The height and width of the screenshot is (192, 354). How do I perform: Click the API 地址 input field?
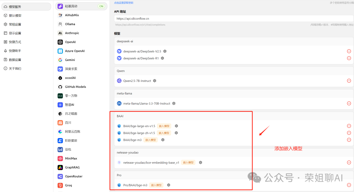pos(234,18)
